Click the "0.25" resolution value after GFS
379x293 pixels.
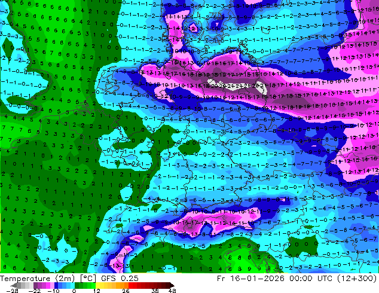pyautogui.click(x=130, y=279)
